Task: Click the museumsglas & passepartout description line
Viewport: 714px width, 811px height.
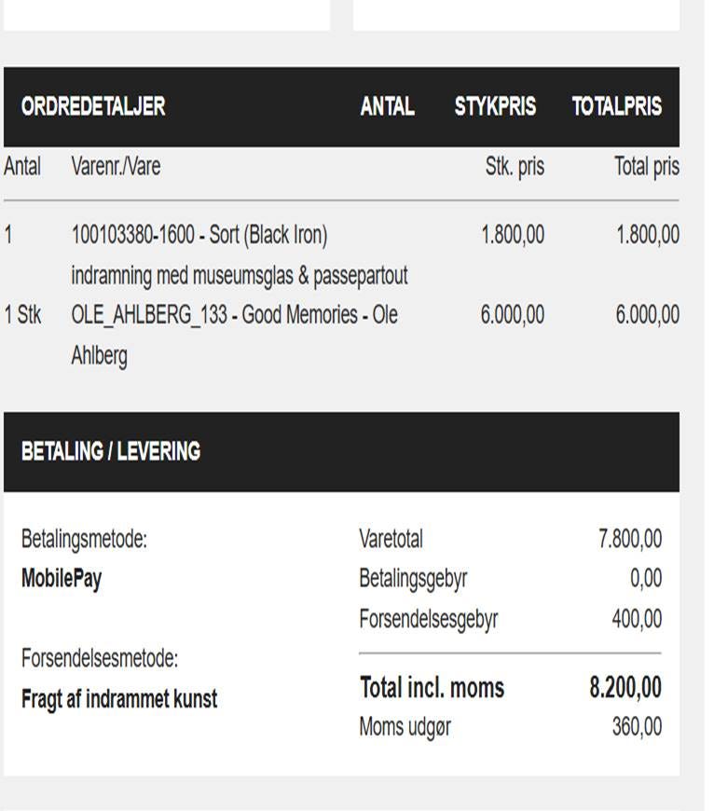Action: pyautogui.click(x=240, y=275)
